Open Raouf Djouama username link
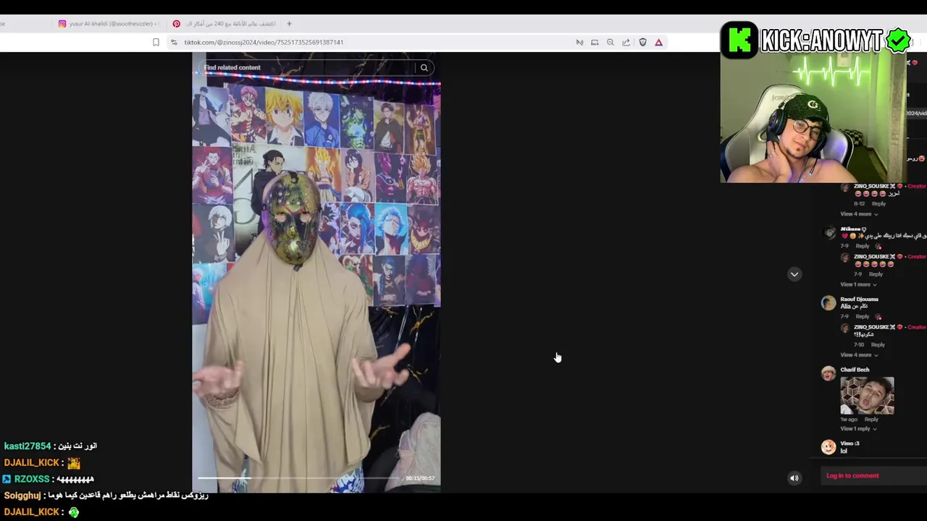927x521 pixels. pos(859,299)
